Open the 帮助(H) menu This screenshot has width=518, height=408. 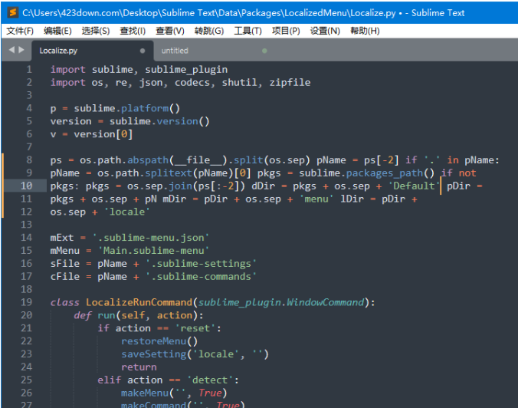tap(365, 31)
